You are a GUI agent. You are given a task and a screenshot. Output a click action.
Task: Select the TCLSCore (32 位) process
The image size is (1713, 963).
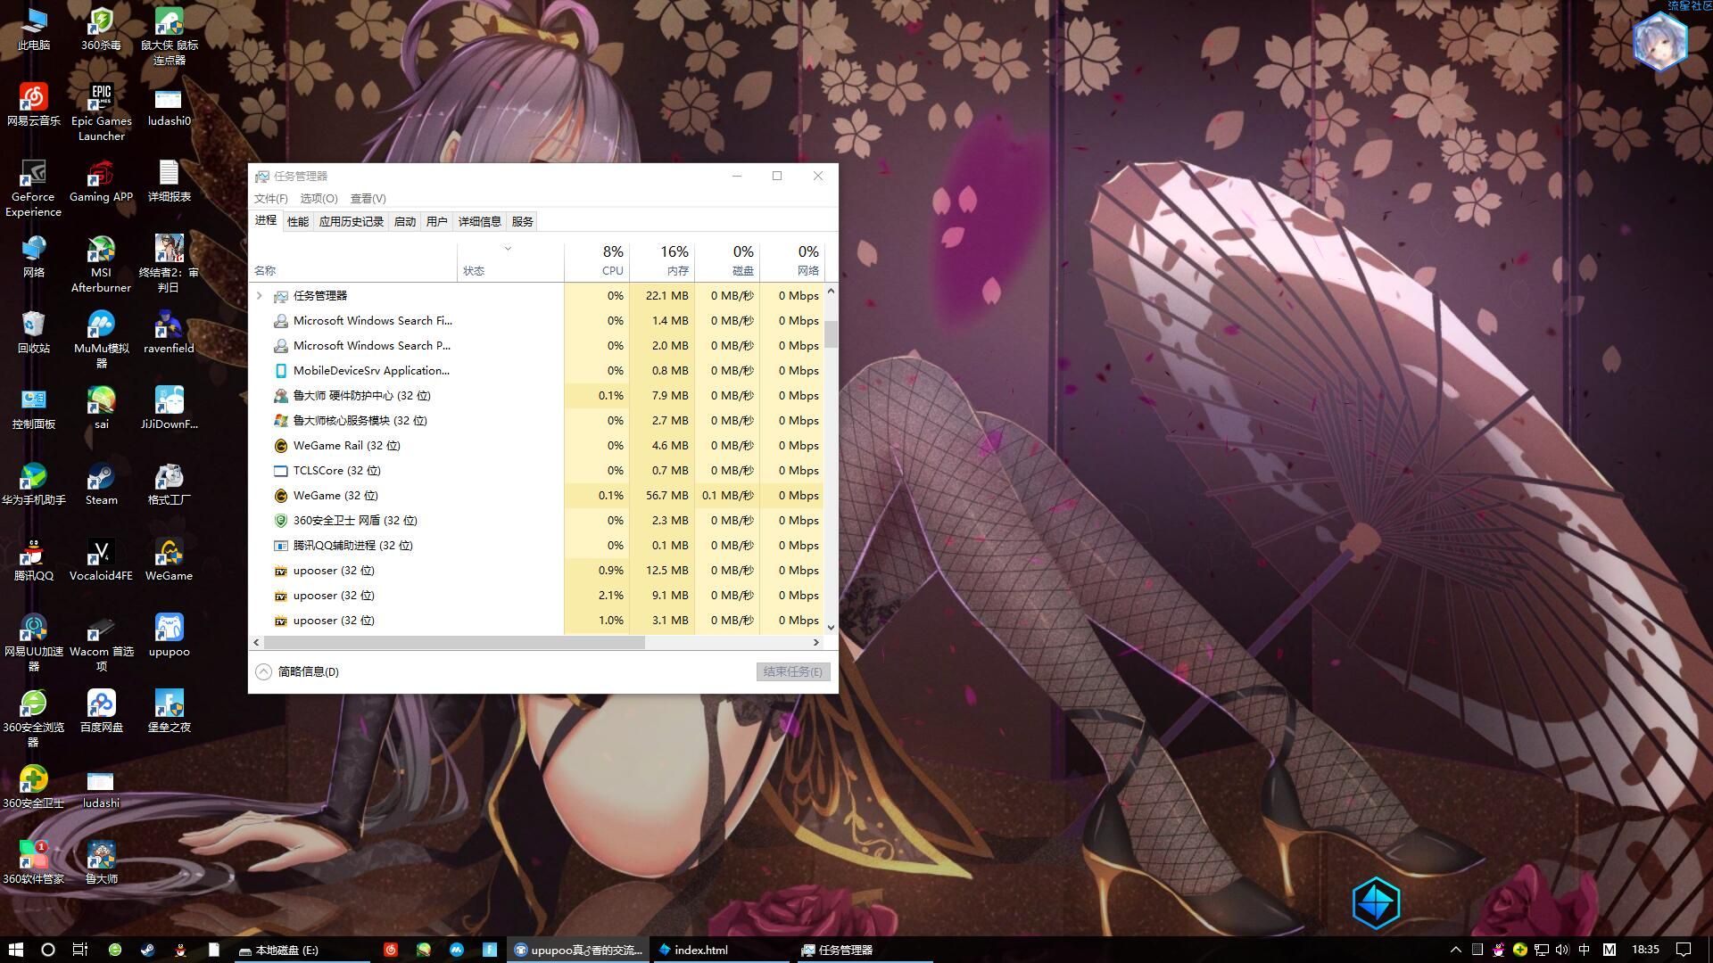click(x=538, y=470)
